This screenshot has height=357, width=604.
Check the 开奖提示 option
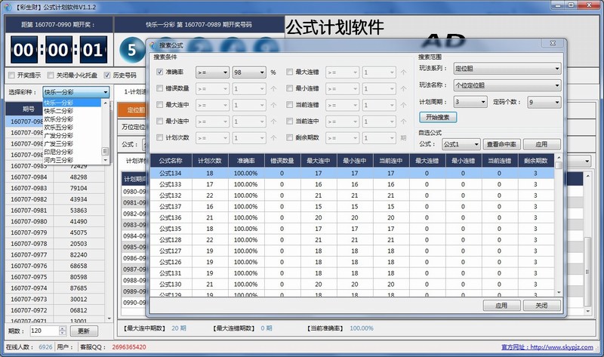pyautogui.click(x=11, y=75)
